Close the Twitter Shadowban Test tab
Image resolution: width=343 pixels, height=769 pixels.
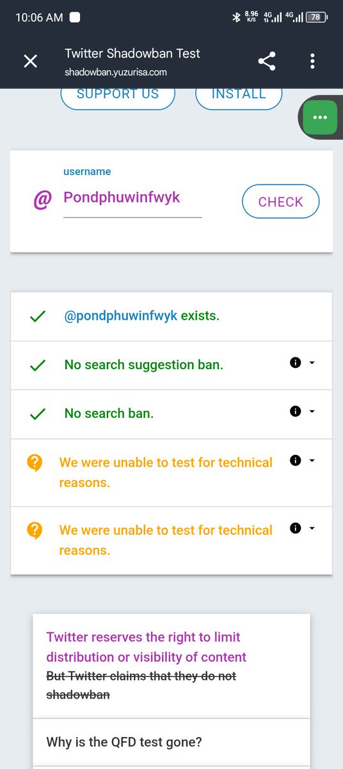click(30, 62)
